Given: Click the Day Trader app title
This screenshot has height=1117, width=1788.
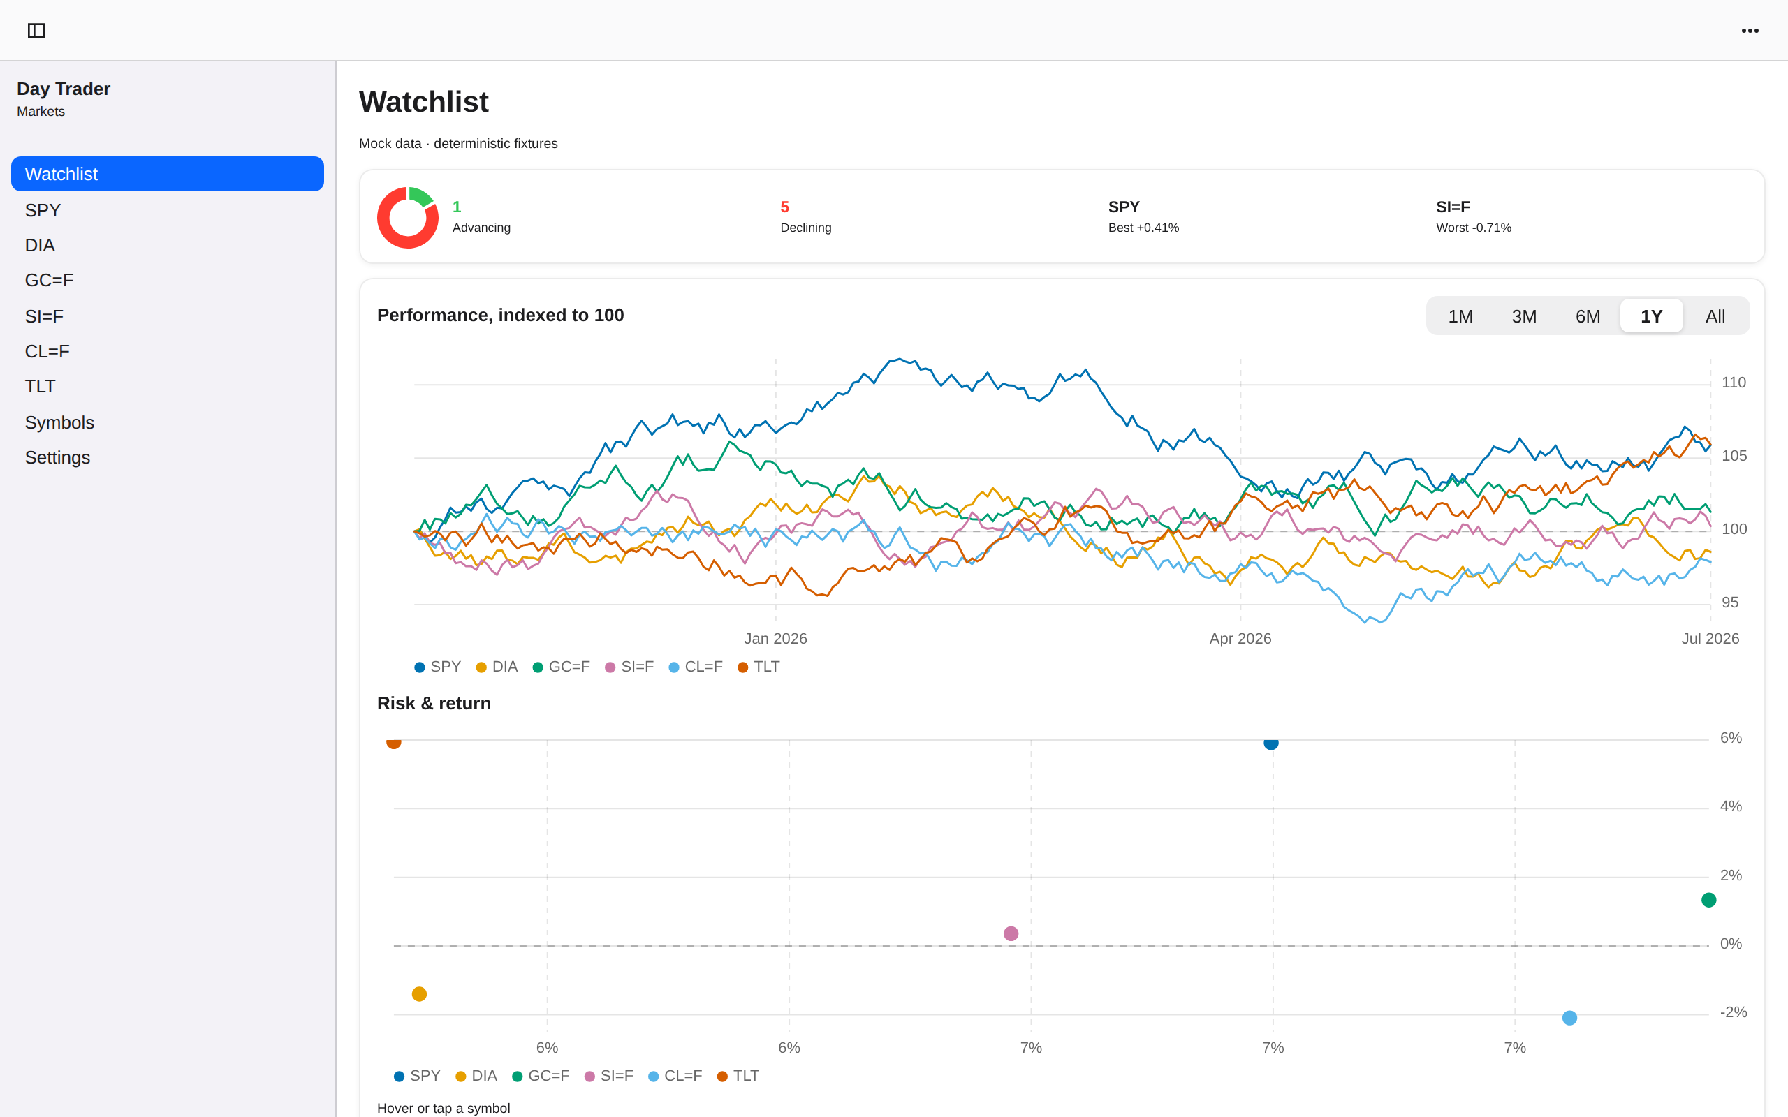Looking at the screenshot, I should click(x=64, y=89).
